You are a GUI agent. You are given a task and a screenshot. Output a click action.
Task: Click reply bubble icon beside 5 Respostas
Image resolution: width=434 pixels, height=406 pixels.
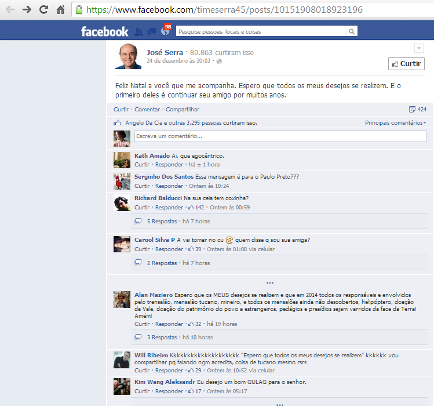[x=138, y=222]
